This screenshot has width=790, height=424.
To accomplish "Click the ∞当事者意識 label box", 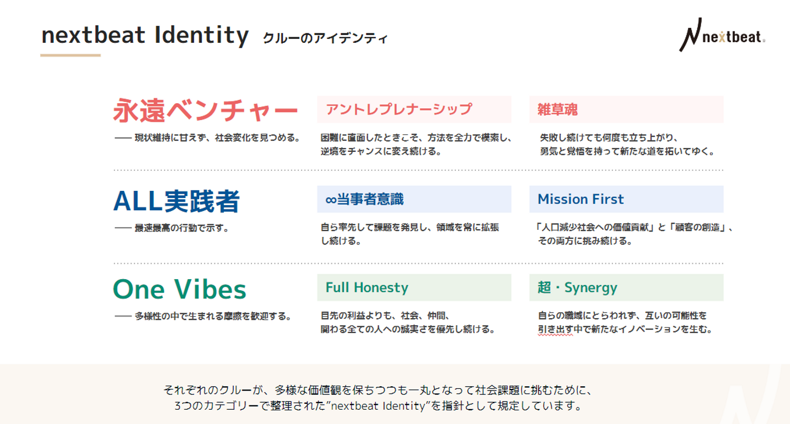I will (x=414, y=199).
